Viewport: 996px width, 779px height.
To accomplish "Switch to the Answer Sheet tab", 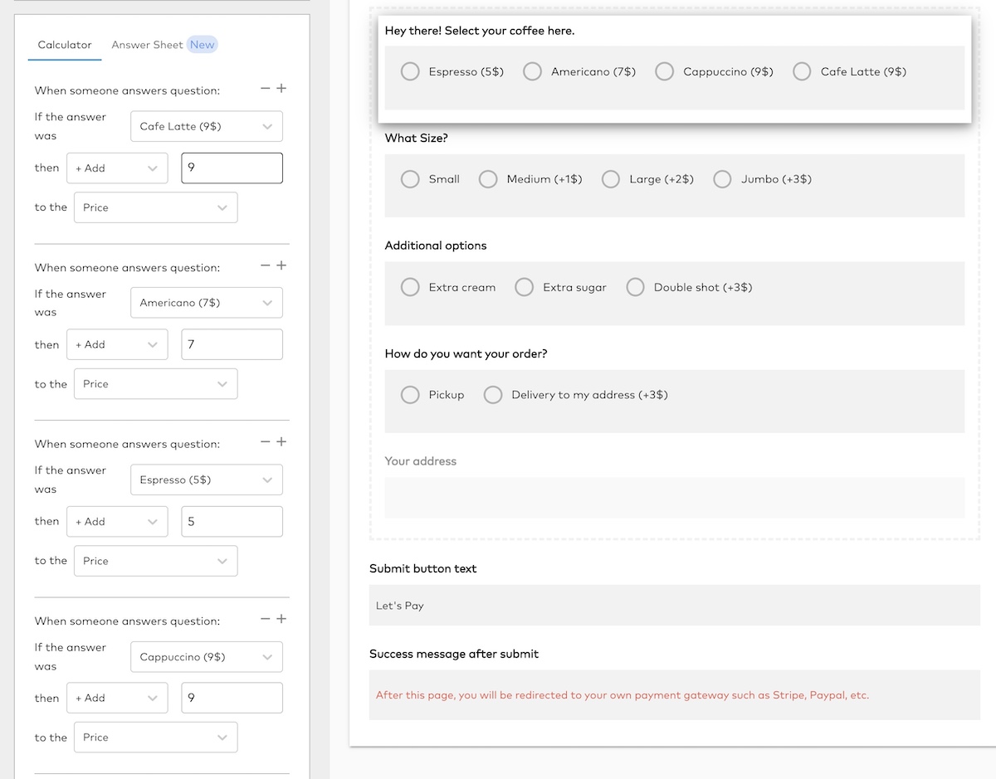I will [x=147, y=45].
